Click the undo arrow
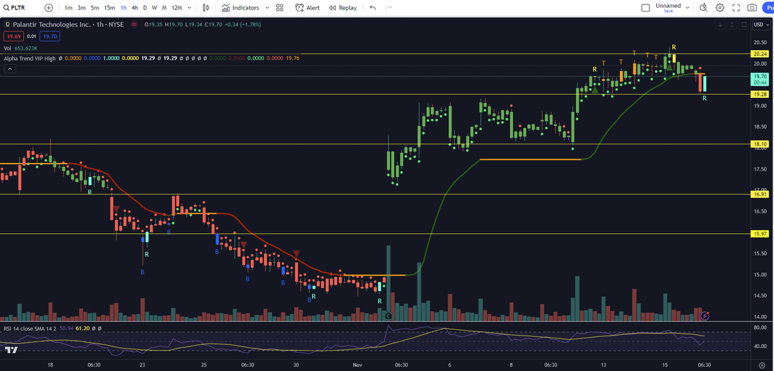The image size is (774, 371). [373, 8]
